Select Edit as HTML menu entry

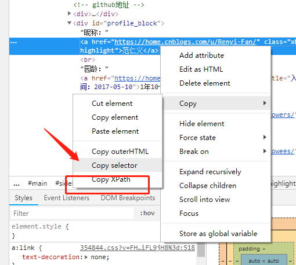[x=201, y=69]
